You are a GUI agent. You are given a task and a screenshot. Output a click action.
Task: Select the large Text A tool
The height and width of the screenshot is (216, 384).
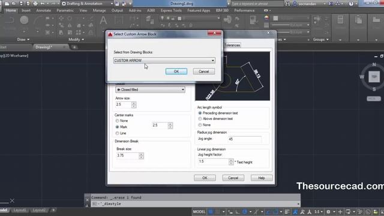pyautogui.click(x=103, y=20)
